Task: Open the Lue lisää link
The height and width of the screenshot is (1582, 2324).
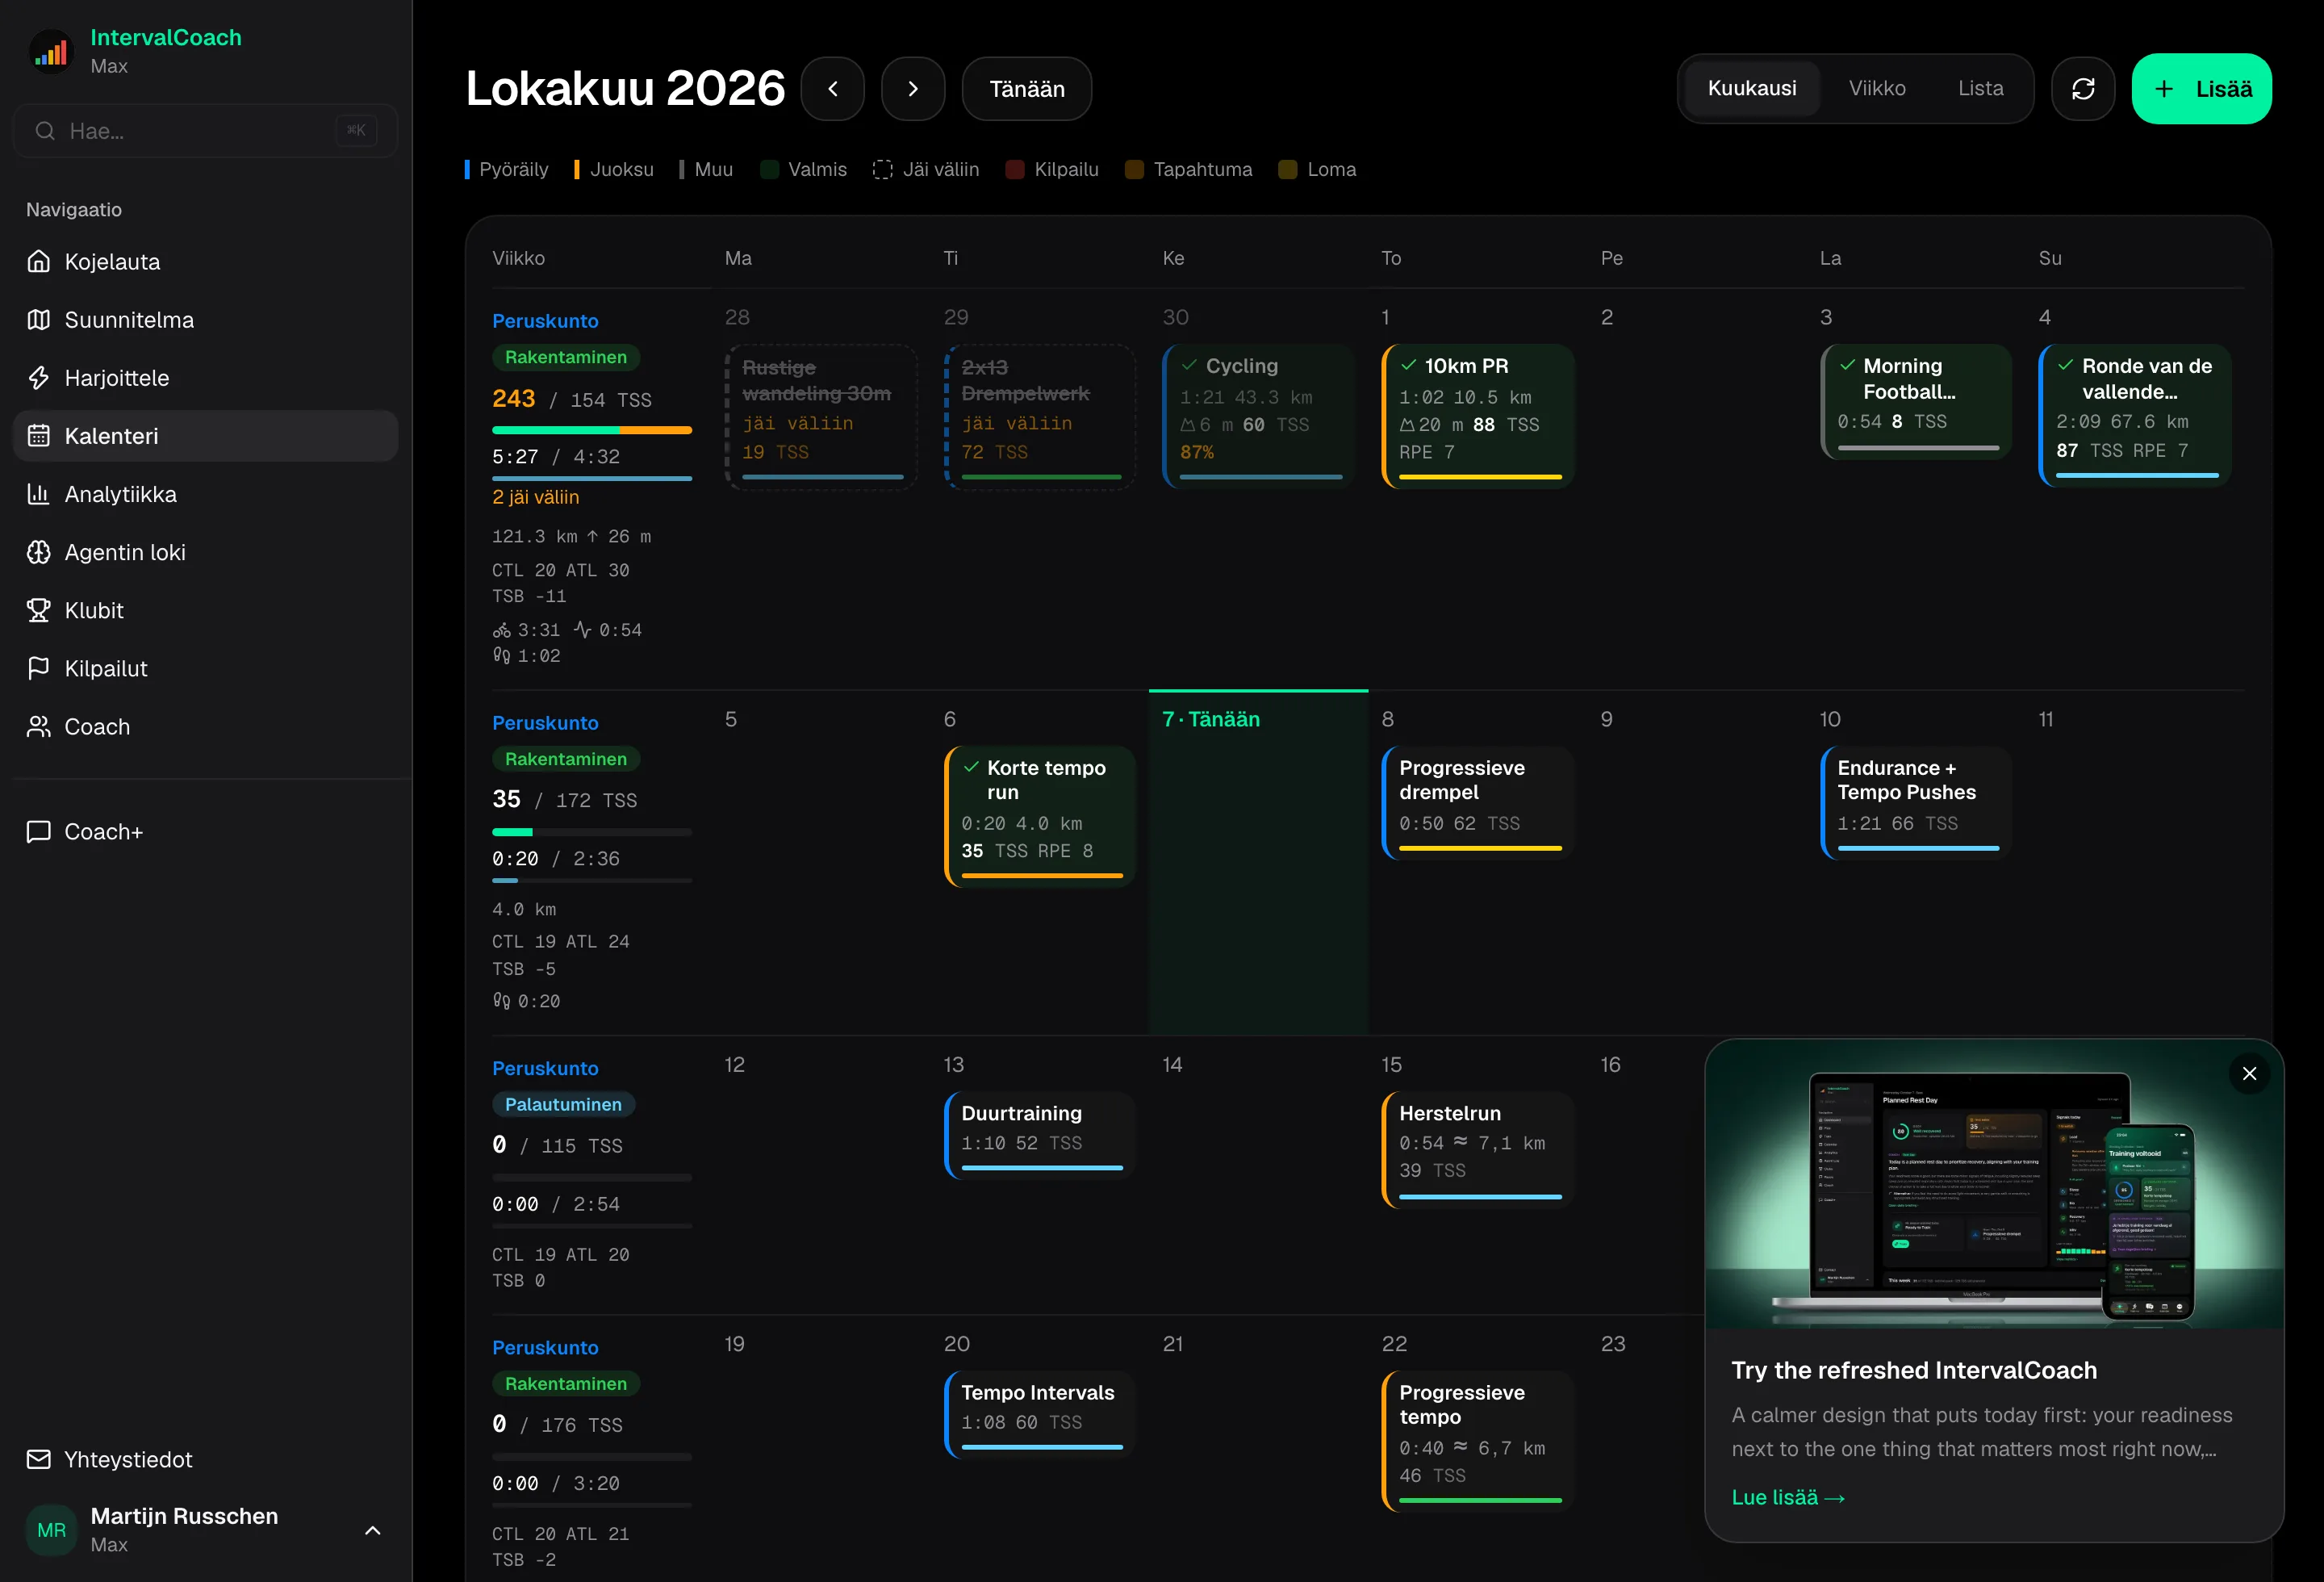Action: coord(1787,1497)
